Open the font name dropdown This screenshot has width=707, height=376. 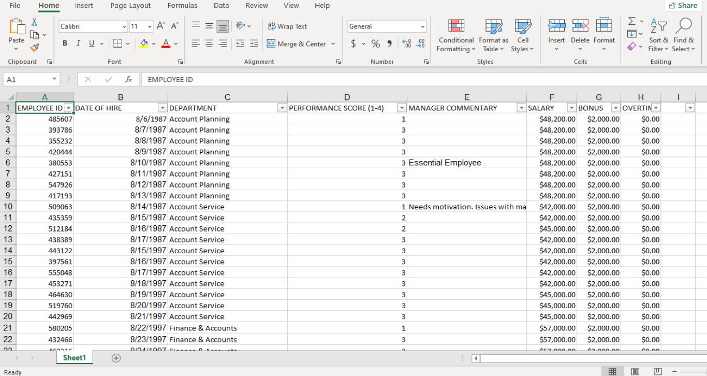point(124,26)
